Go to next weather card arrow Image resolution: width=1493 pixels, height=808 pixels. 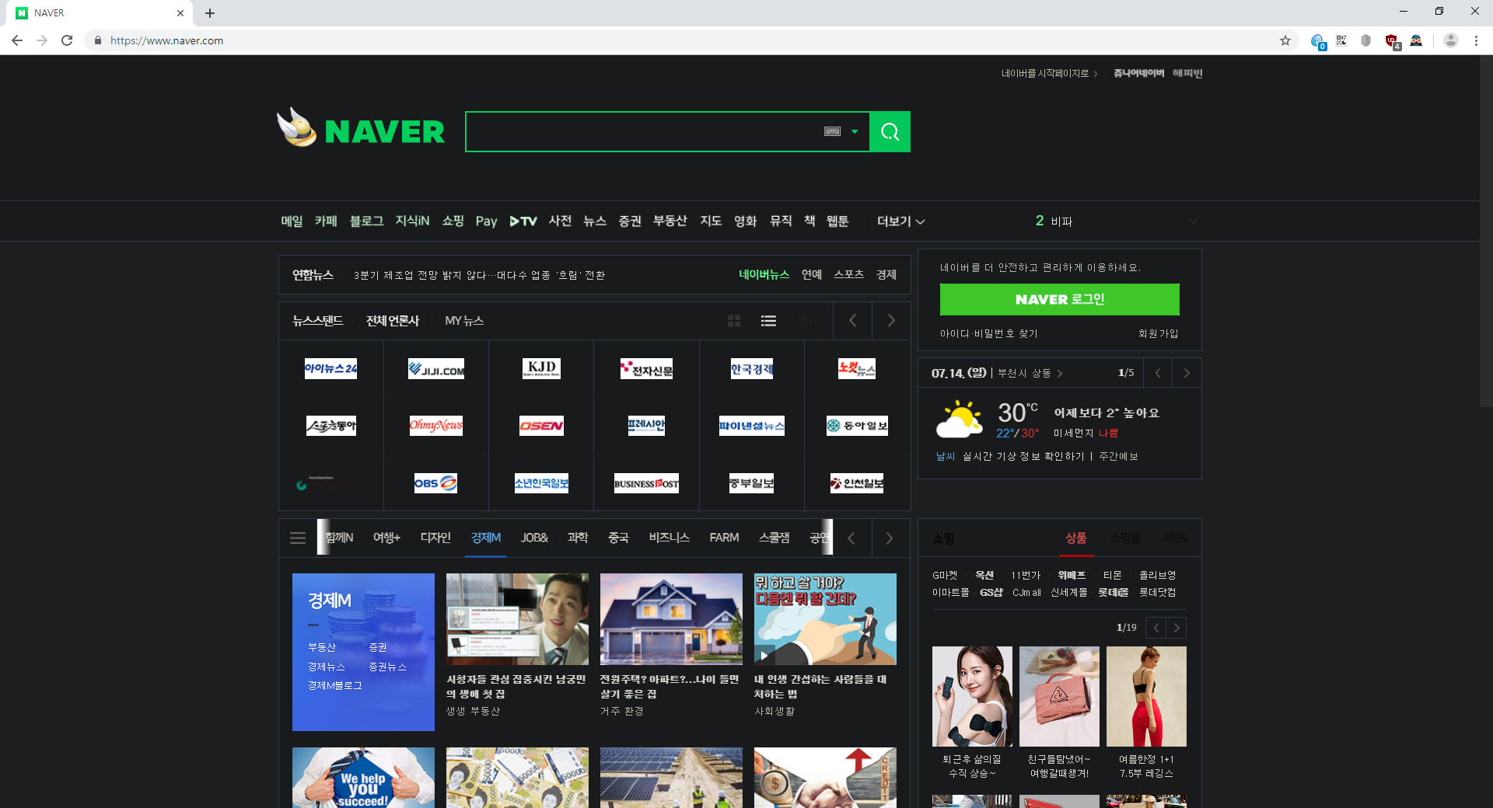(x=1187, y=373)
